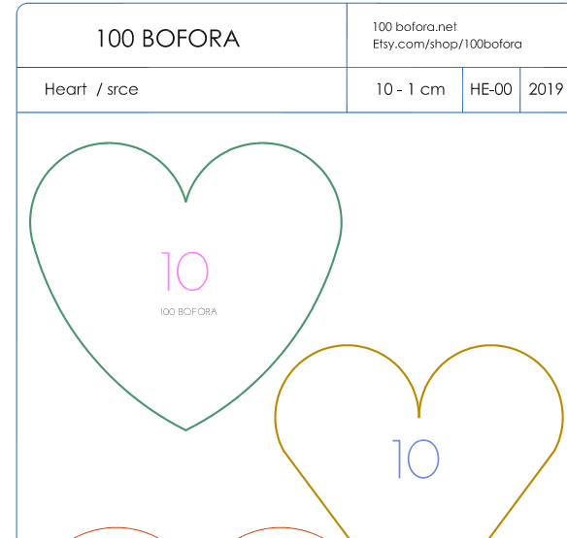The height and width of the screenshot is (538, 567).
Task: Click the blue number 10
Action: pyautogui.click(x=416, y=459)
